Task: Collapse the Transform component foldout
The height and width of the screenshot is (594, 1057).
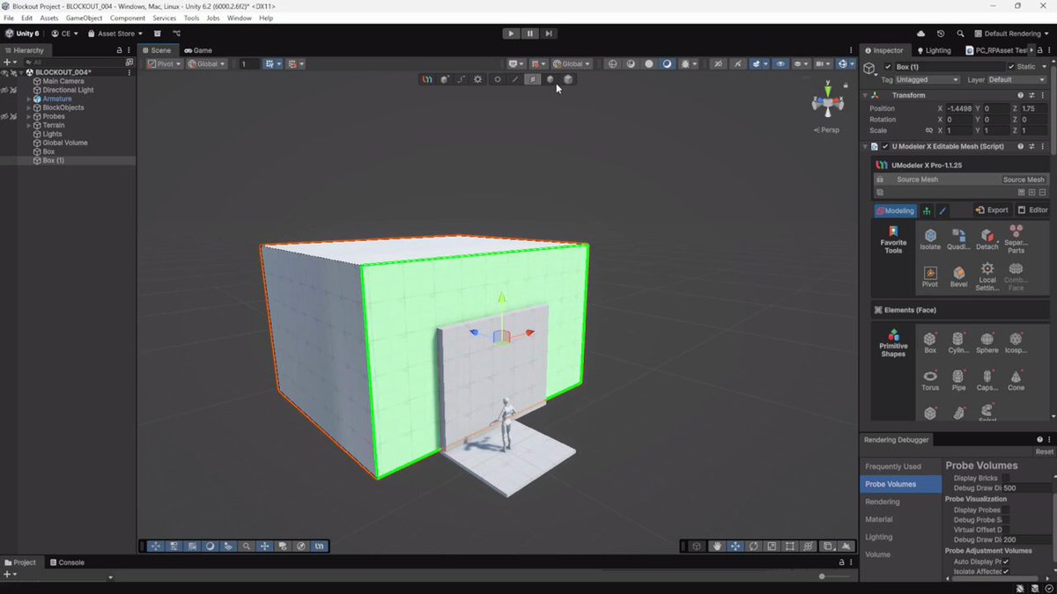Action: tap(865, 95)
